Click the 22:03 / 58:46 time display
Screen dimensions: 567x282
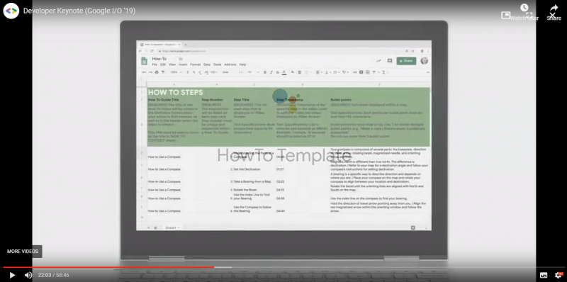(x=54, y=275)
